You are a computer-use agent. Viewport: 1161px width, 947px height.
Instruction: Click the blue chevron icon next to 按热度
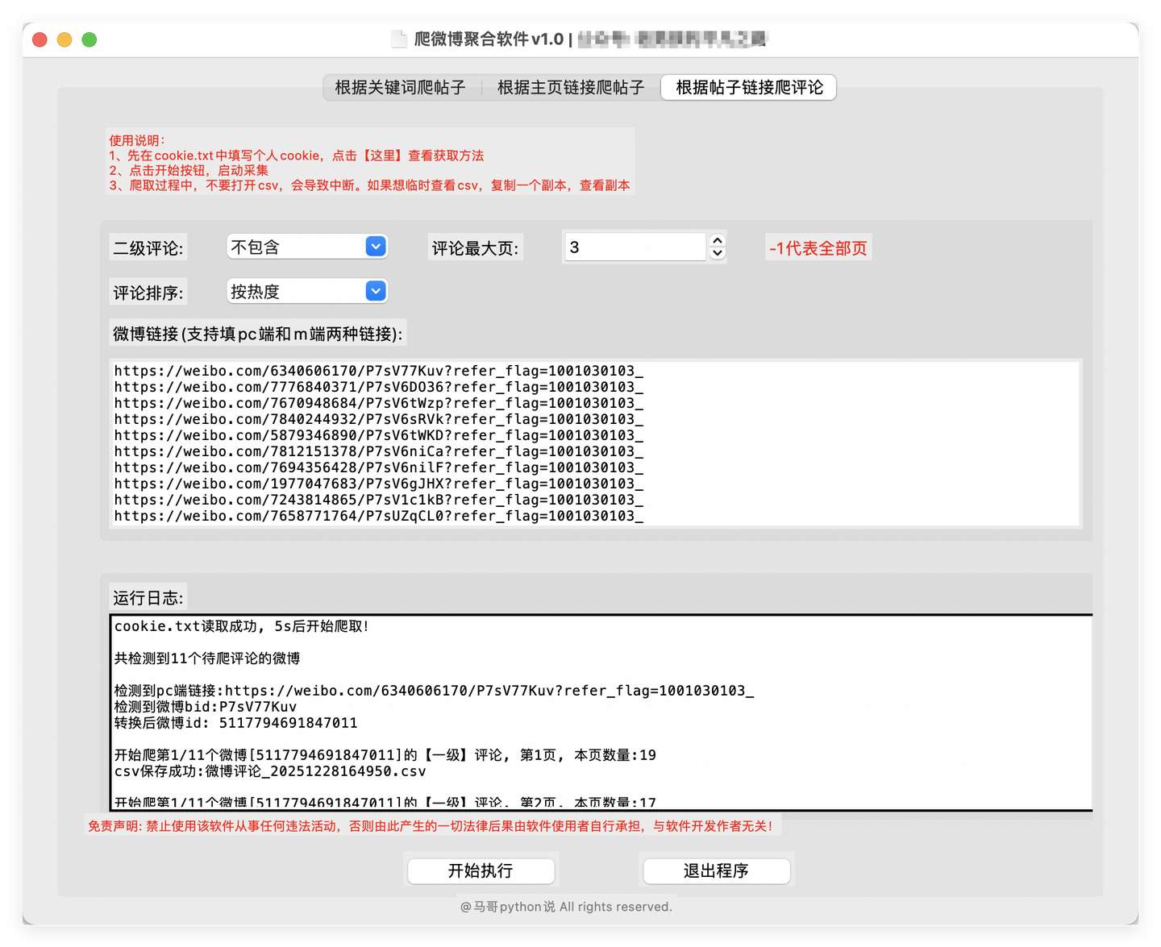[374, 291]
